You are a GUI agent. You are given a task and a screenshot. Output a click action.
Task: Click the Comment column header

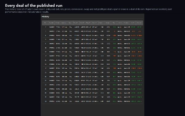(126, 23)
